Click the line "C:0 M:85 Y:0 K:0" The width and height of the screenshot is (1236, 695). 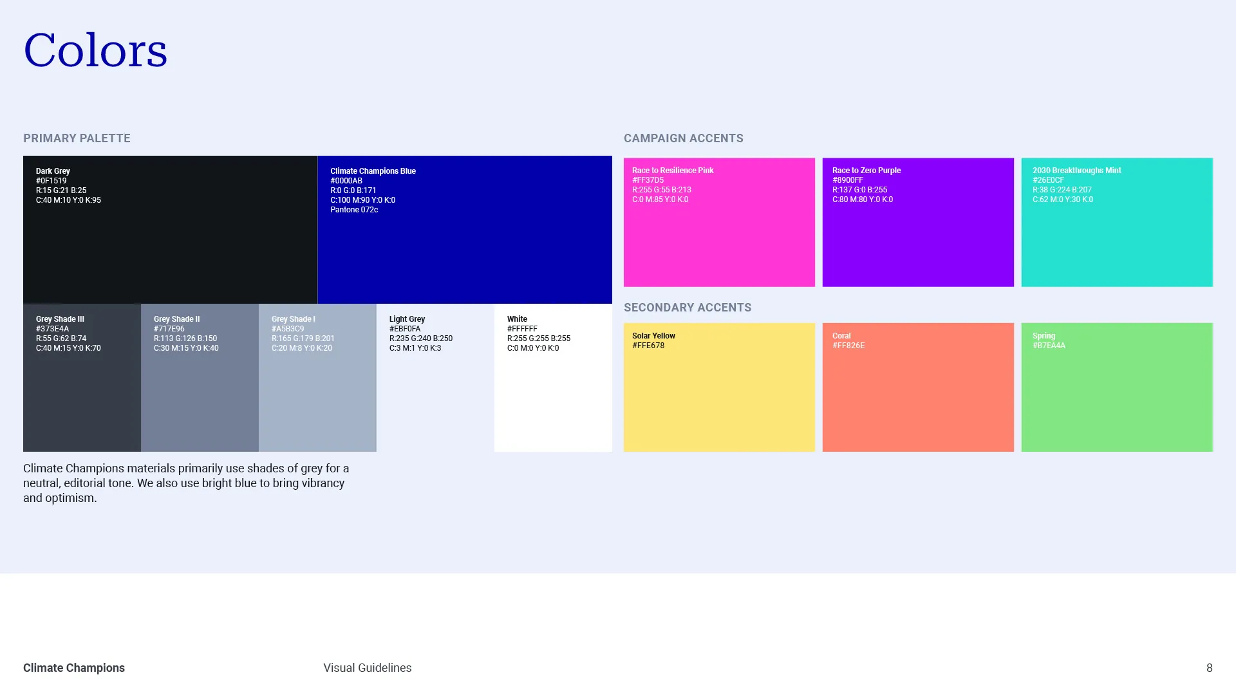[660, 199]
